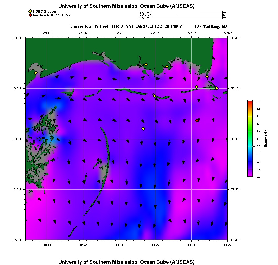Click the Speed (kt) color bar label
This screenshot has width=278, height=265.
tap(266, 139)
